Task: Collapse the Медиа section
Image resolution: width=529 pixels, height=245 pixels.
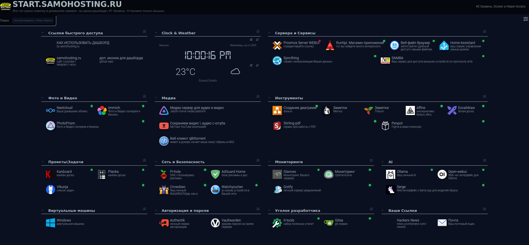Action: pyautogui.click(x=156, y=98)
